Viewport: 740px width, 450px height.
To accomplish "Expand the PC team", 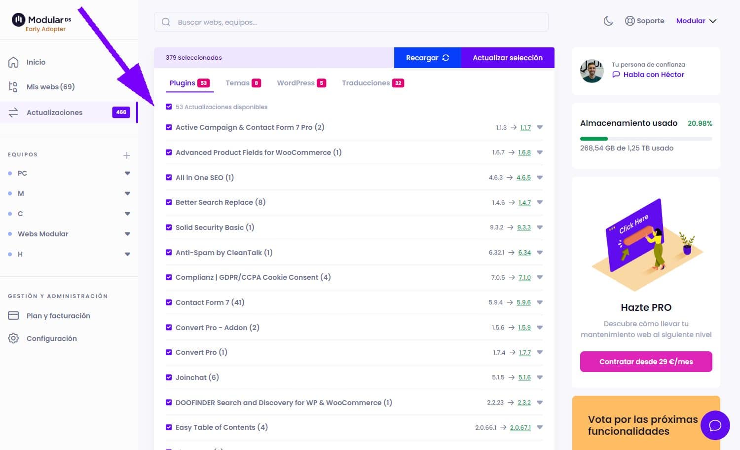I will (128, 173).
